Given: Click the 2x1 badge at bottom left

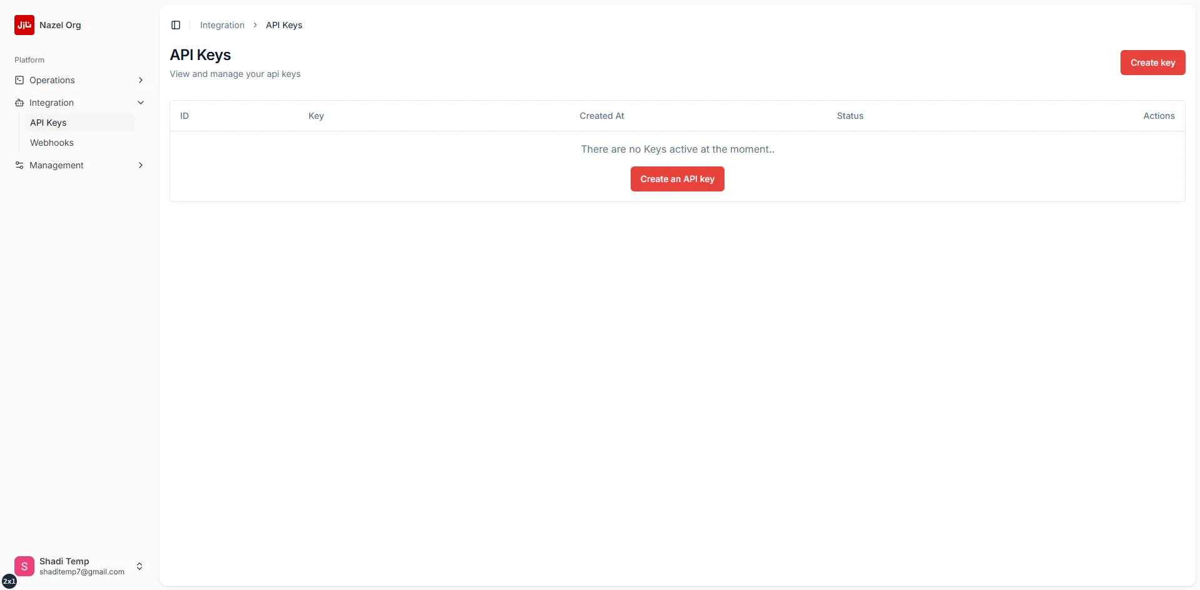Looking at the screenshot, I should tap(9, 581).
